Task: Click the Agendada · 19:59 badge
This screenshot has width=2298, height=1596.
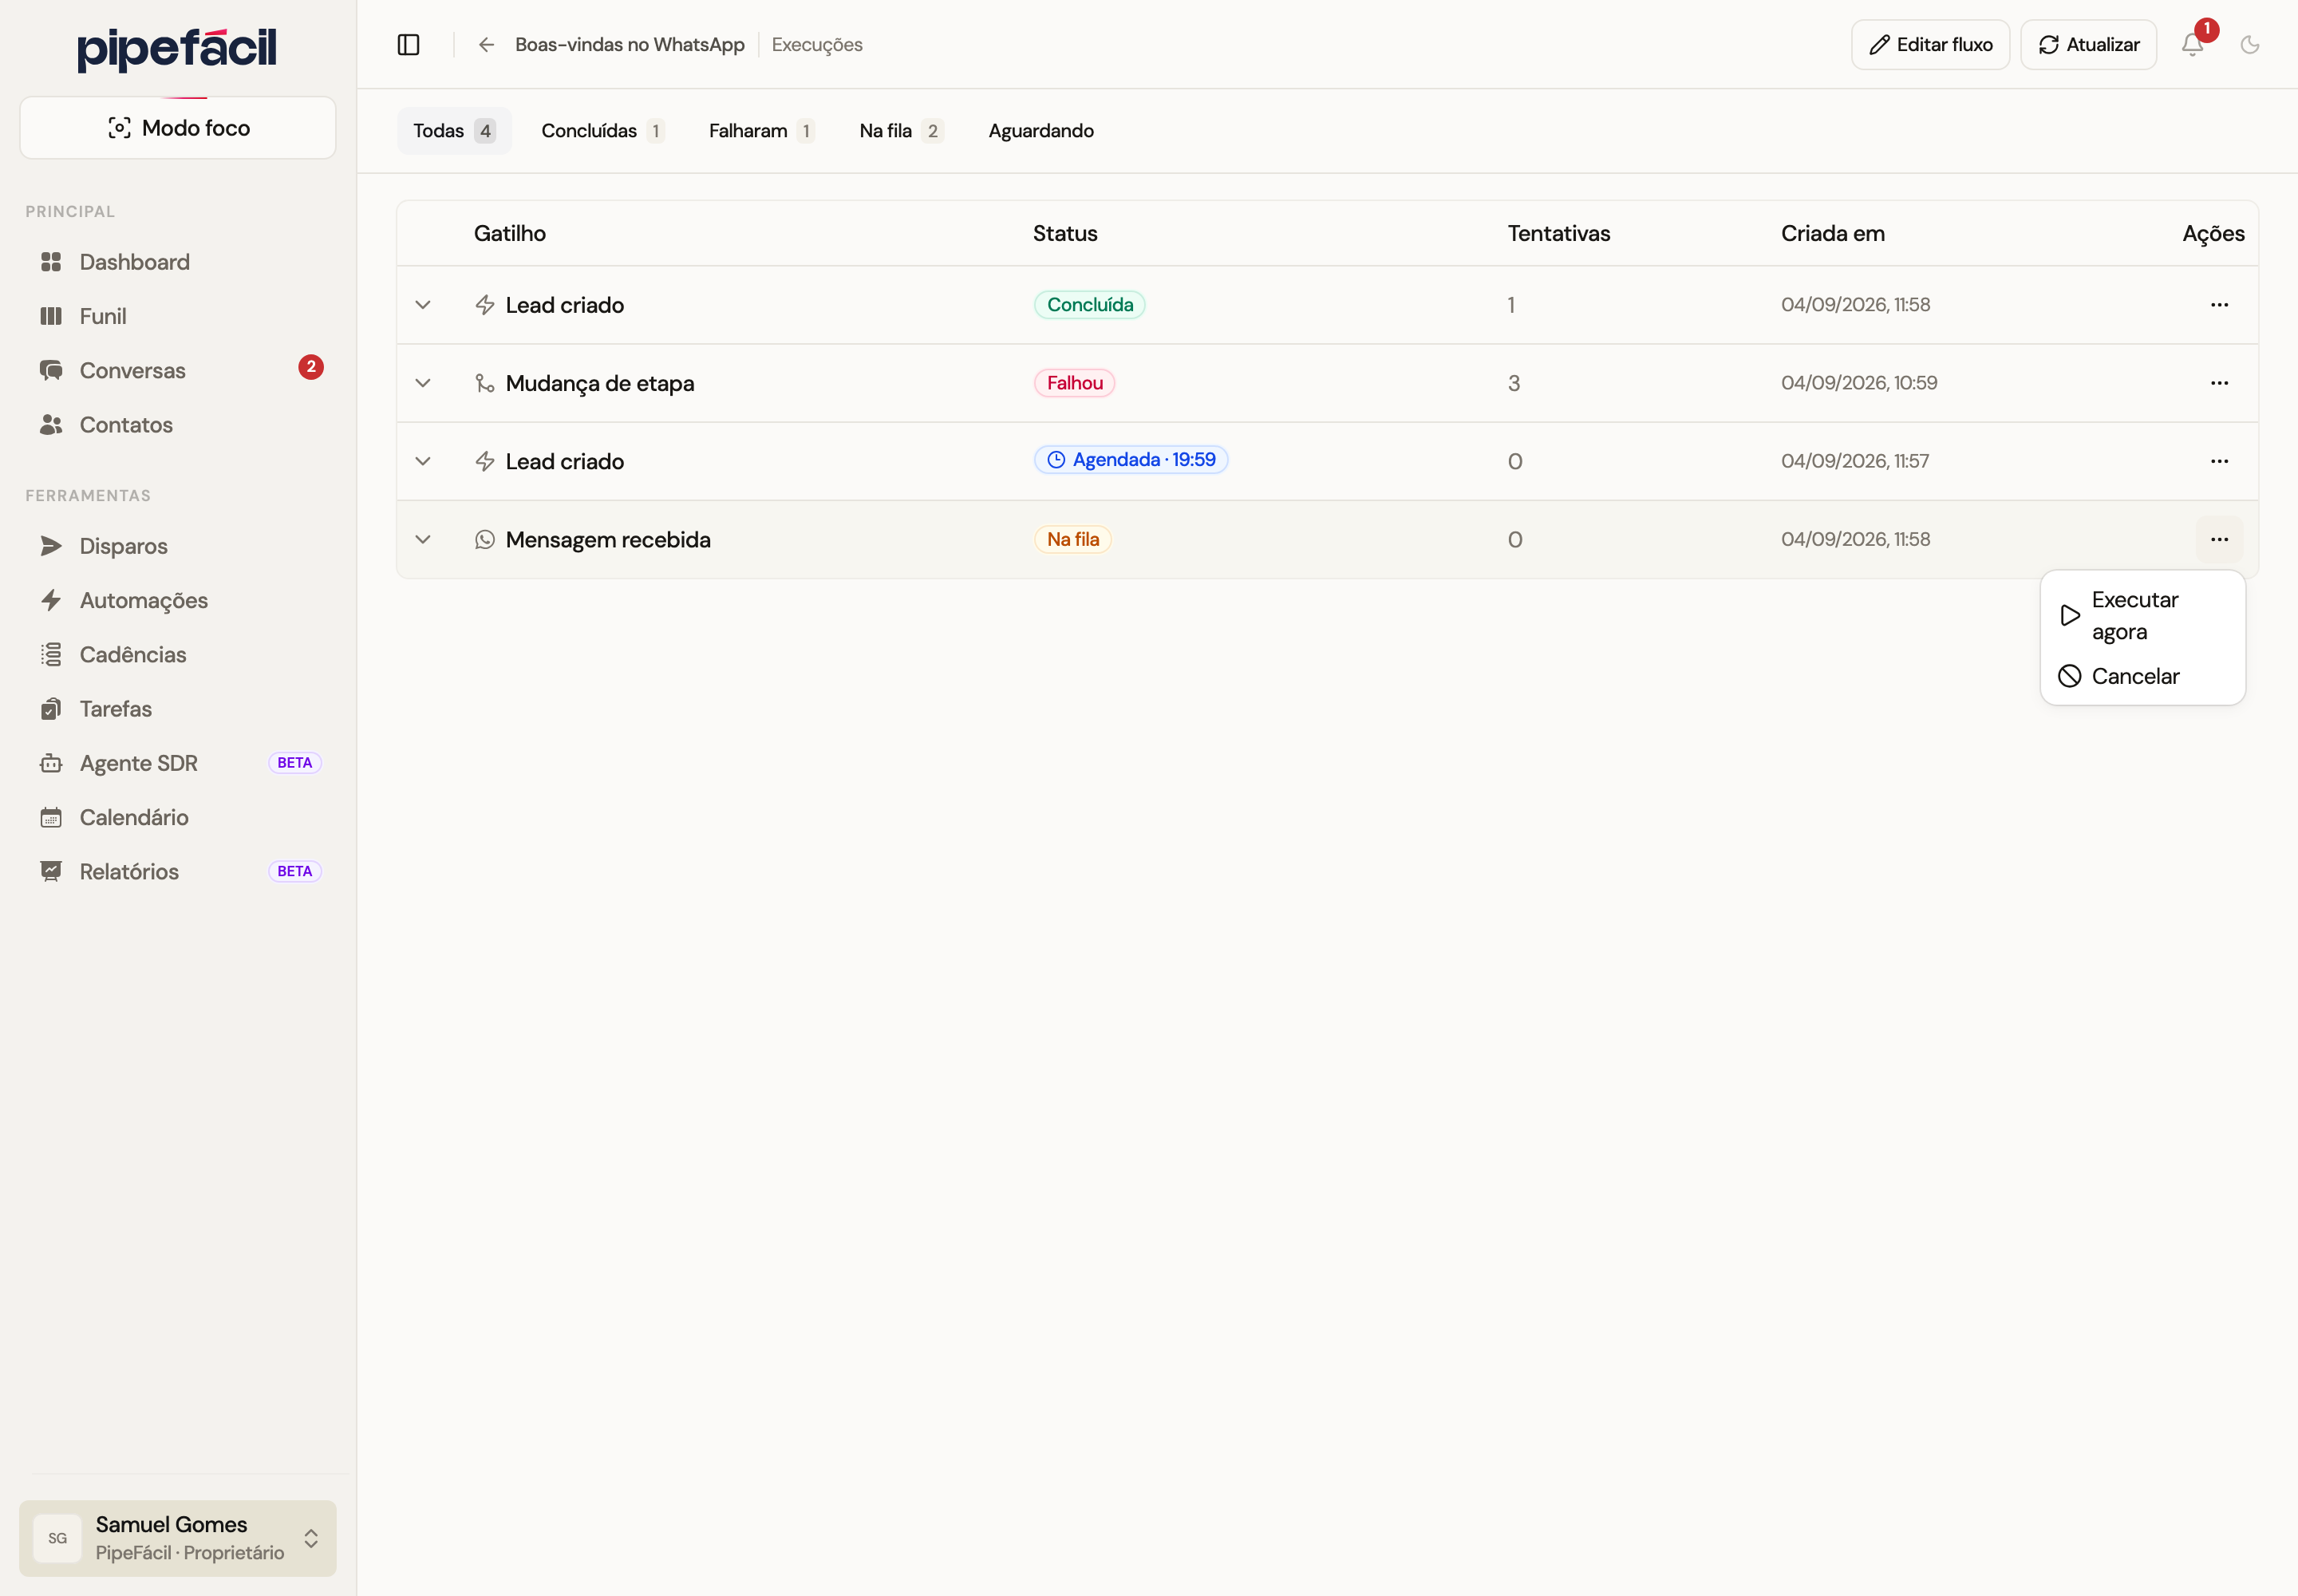Action: coord(1130,460)
